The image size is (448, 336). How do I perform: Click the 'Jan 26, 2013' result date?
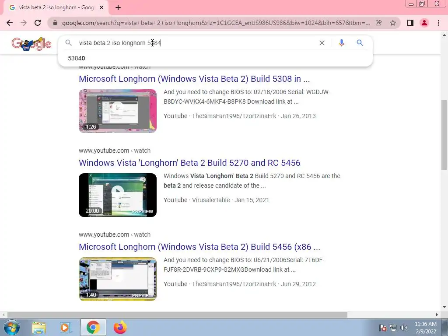[298, 116]
